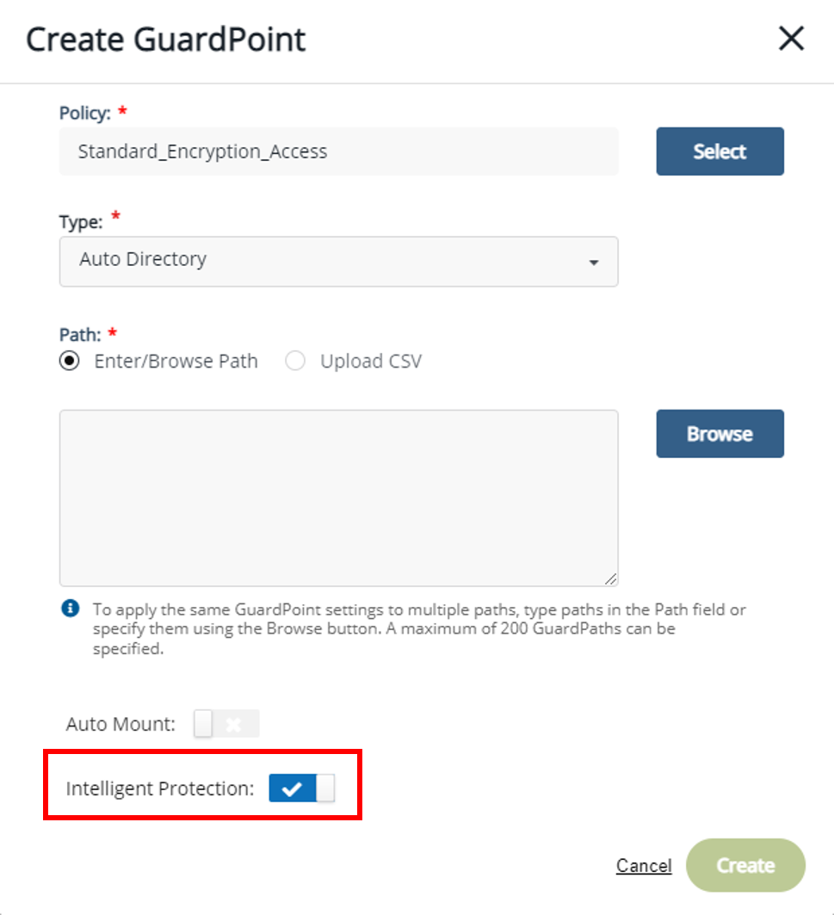Click the Path section label
Image resolution: width=834 pixels, height=915 pixels.
(76, 334)
